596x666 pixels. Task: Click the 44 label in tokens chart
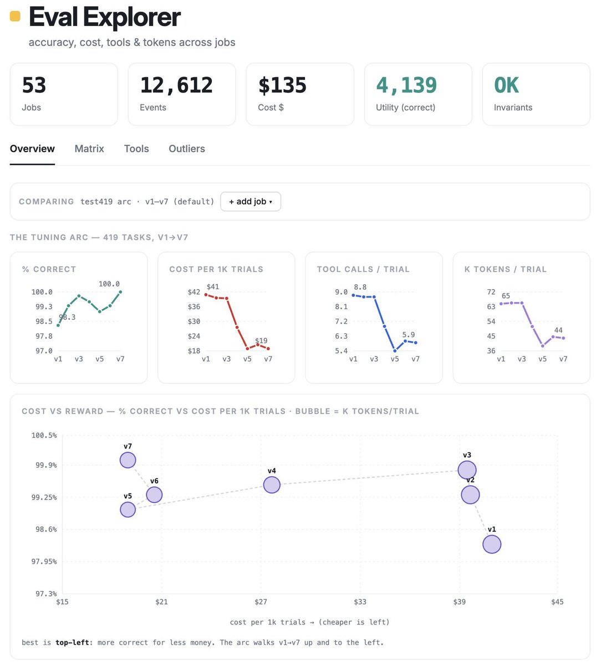(558, 330)
